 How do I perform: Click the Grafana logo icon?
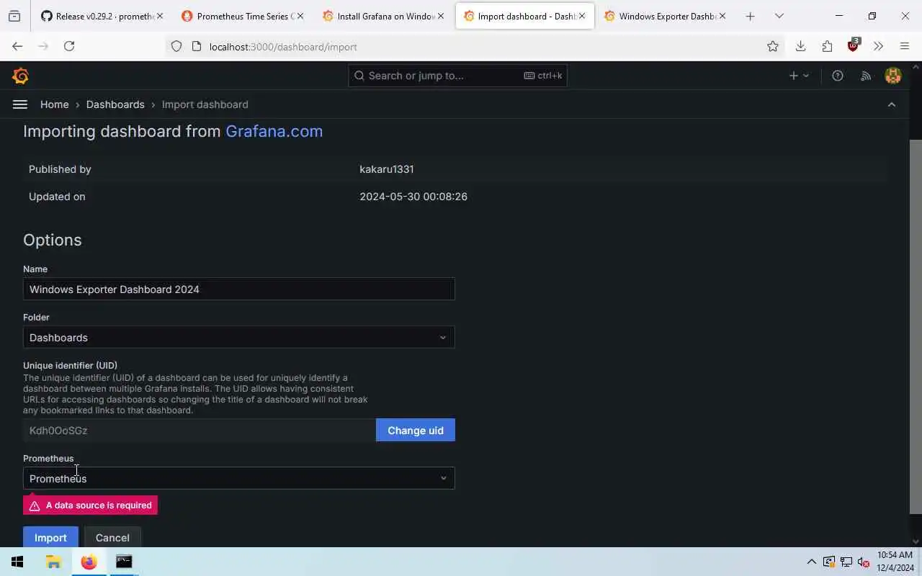20,76
